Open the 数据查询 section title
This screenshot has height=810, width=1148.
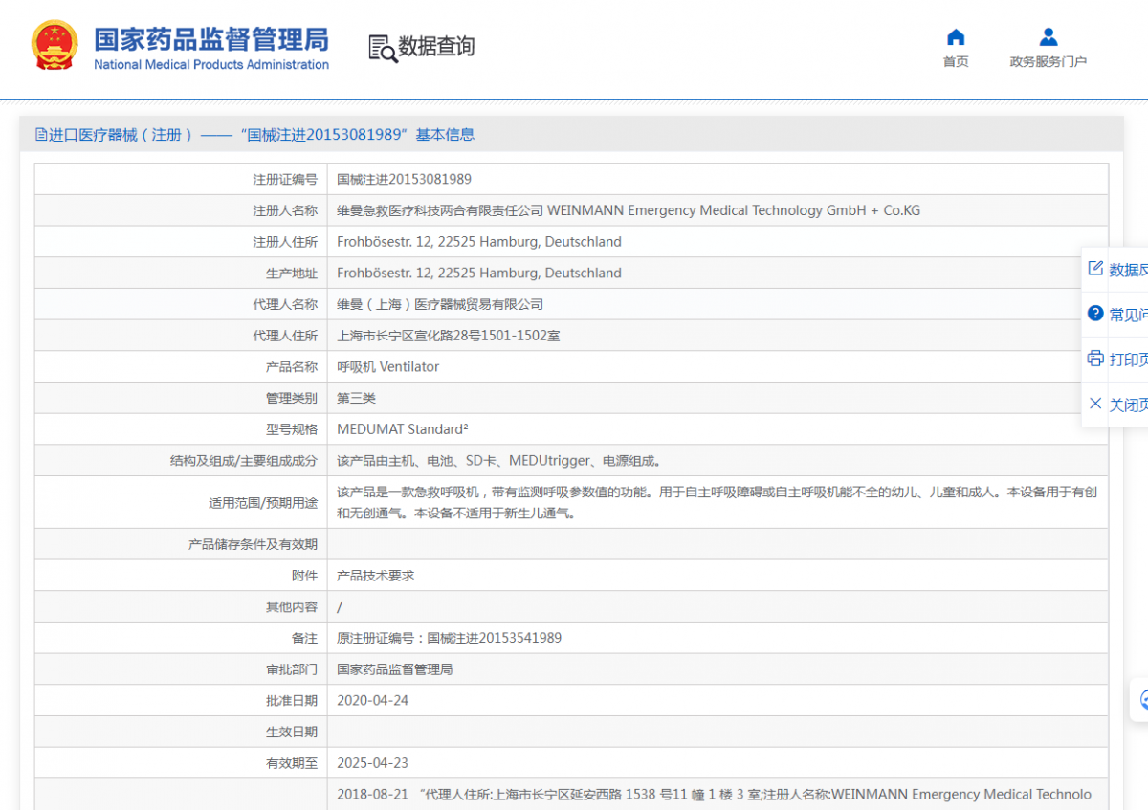436,47
